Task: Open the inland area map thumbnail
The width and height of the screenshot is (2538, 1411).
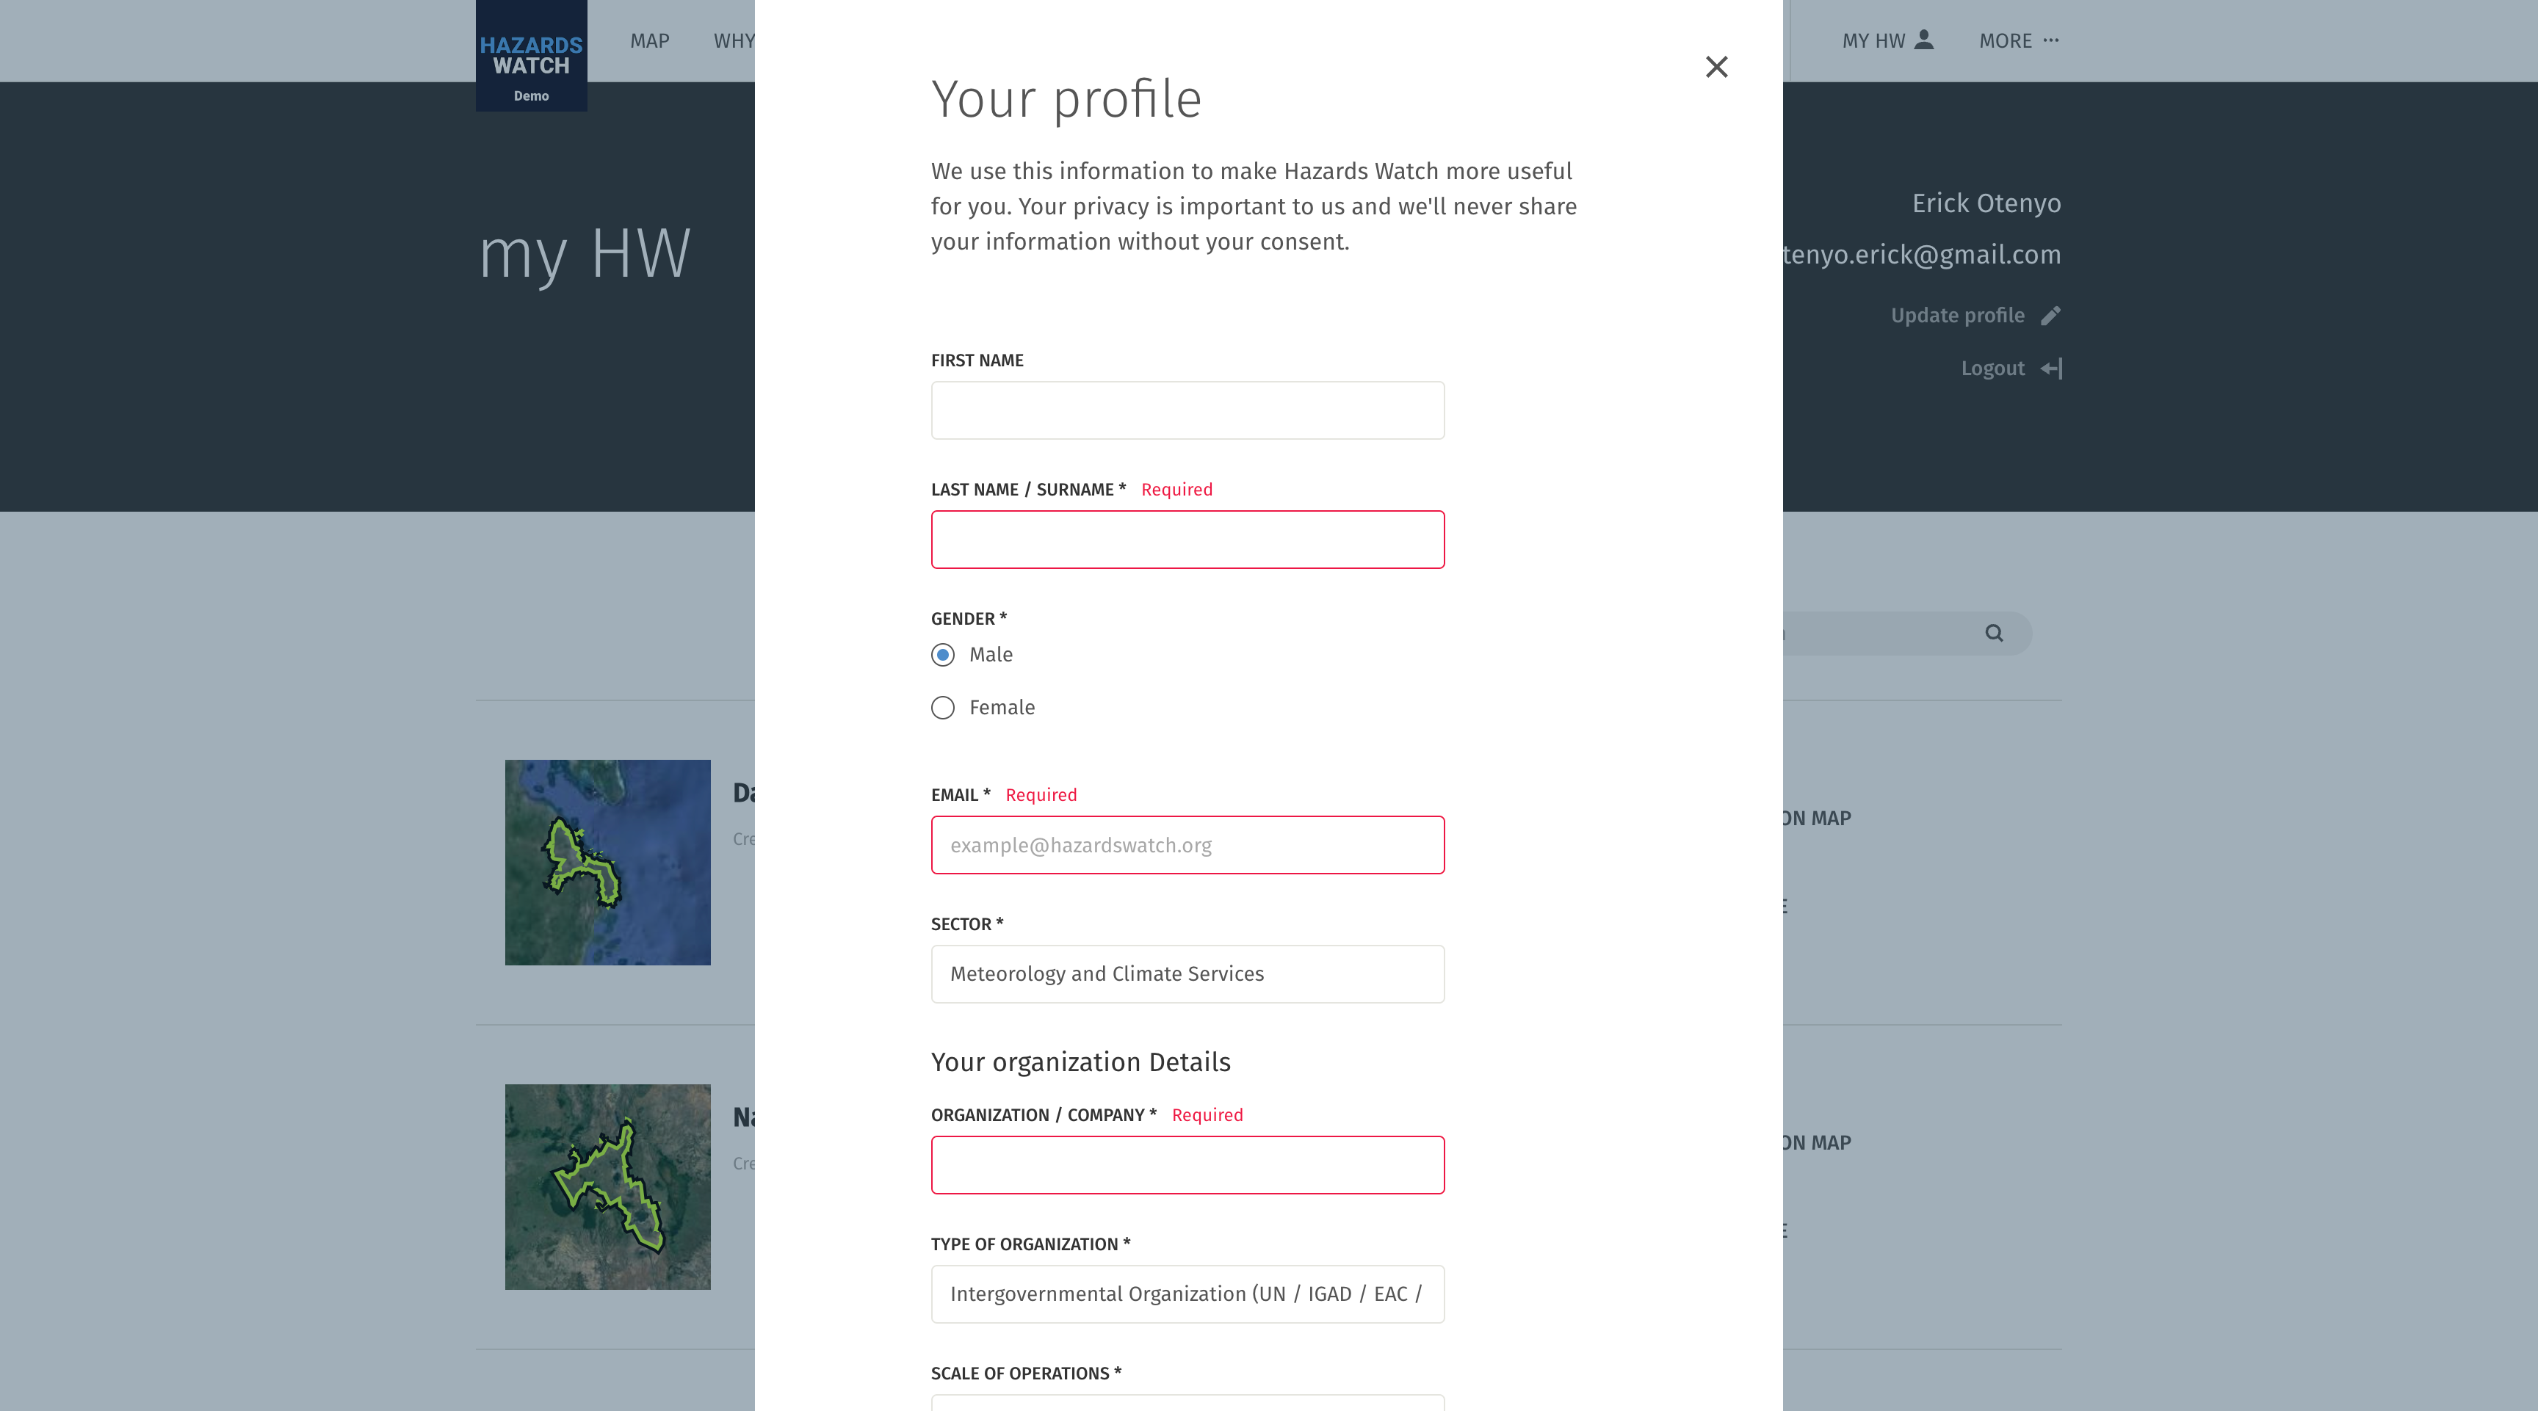Action: (608, 1186)
